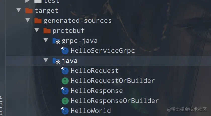The width and height of the screenshot is (211, 116).
Task: Select the target folder label
Action: [47, 11]
